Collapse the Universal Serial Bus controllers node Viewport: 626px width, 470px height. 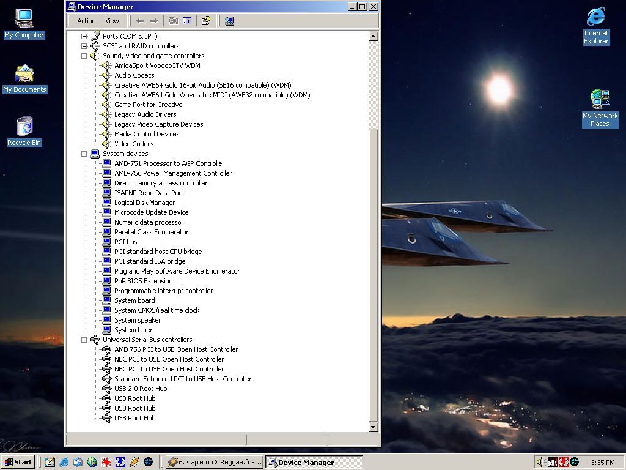(84, 340)
